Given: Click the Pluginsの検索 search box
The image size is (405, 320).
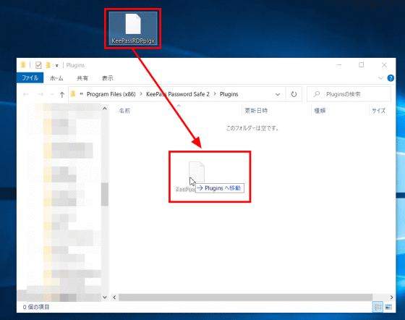Looking at the screenshot, I should tap(349, 94).
